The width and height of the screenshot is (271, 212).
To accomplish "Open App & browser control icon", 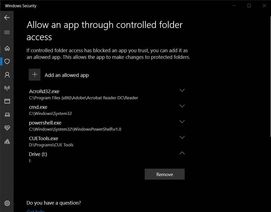I will pos(7,101).
